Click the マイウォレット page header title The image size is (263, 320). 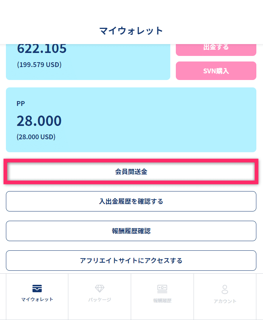[131, 31]
